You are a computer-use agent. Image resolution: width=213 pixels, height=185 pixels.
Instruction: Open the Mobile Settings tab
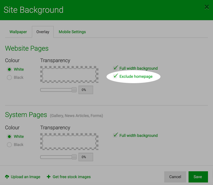point(72,32)
